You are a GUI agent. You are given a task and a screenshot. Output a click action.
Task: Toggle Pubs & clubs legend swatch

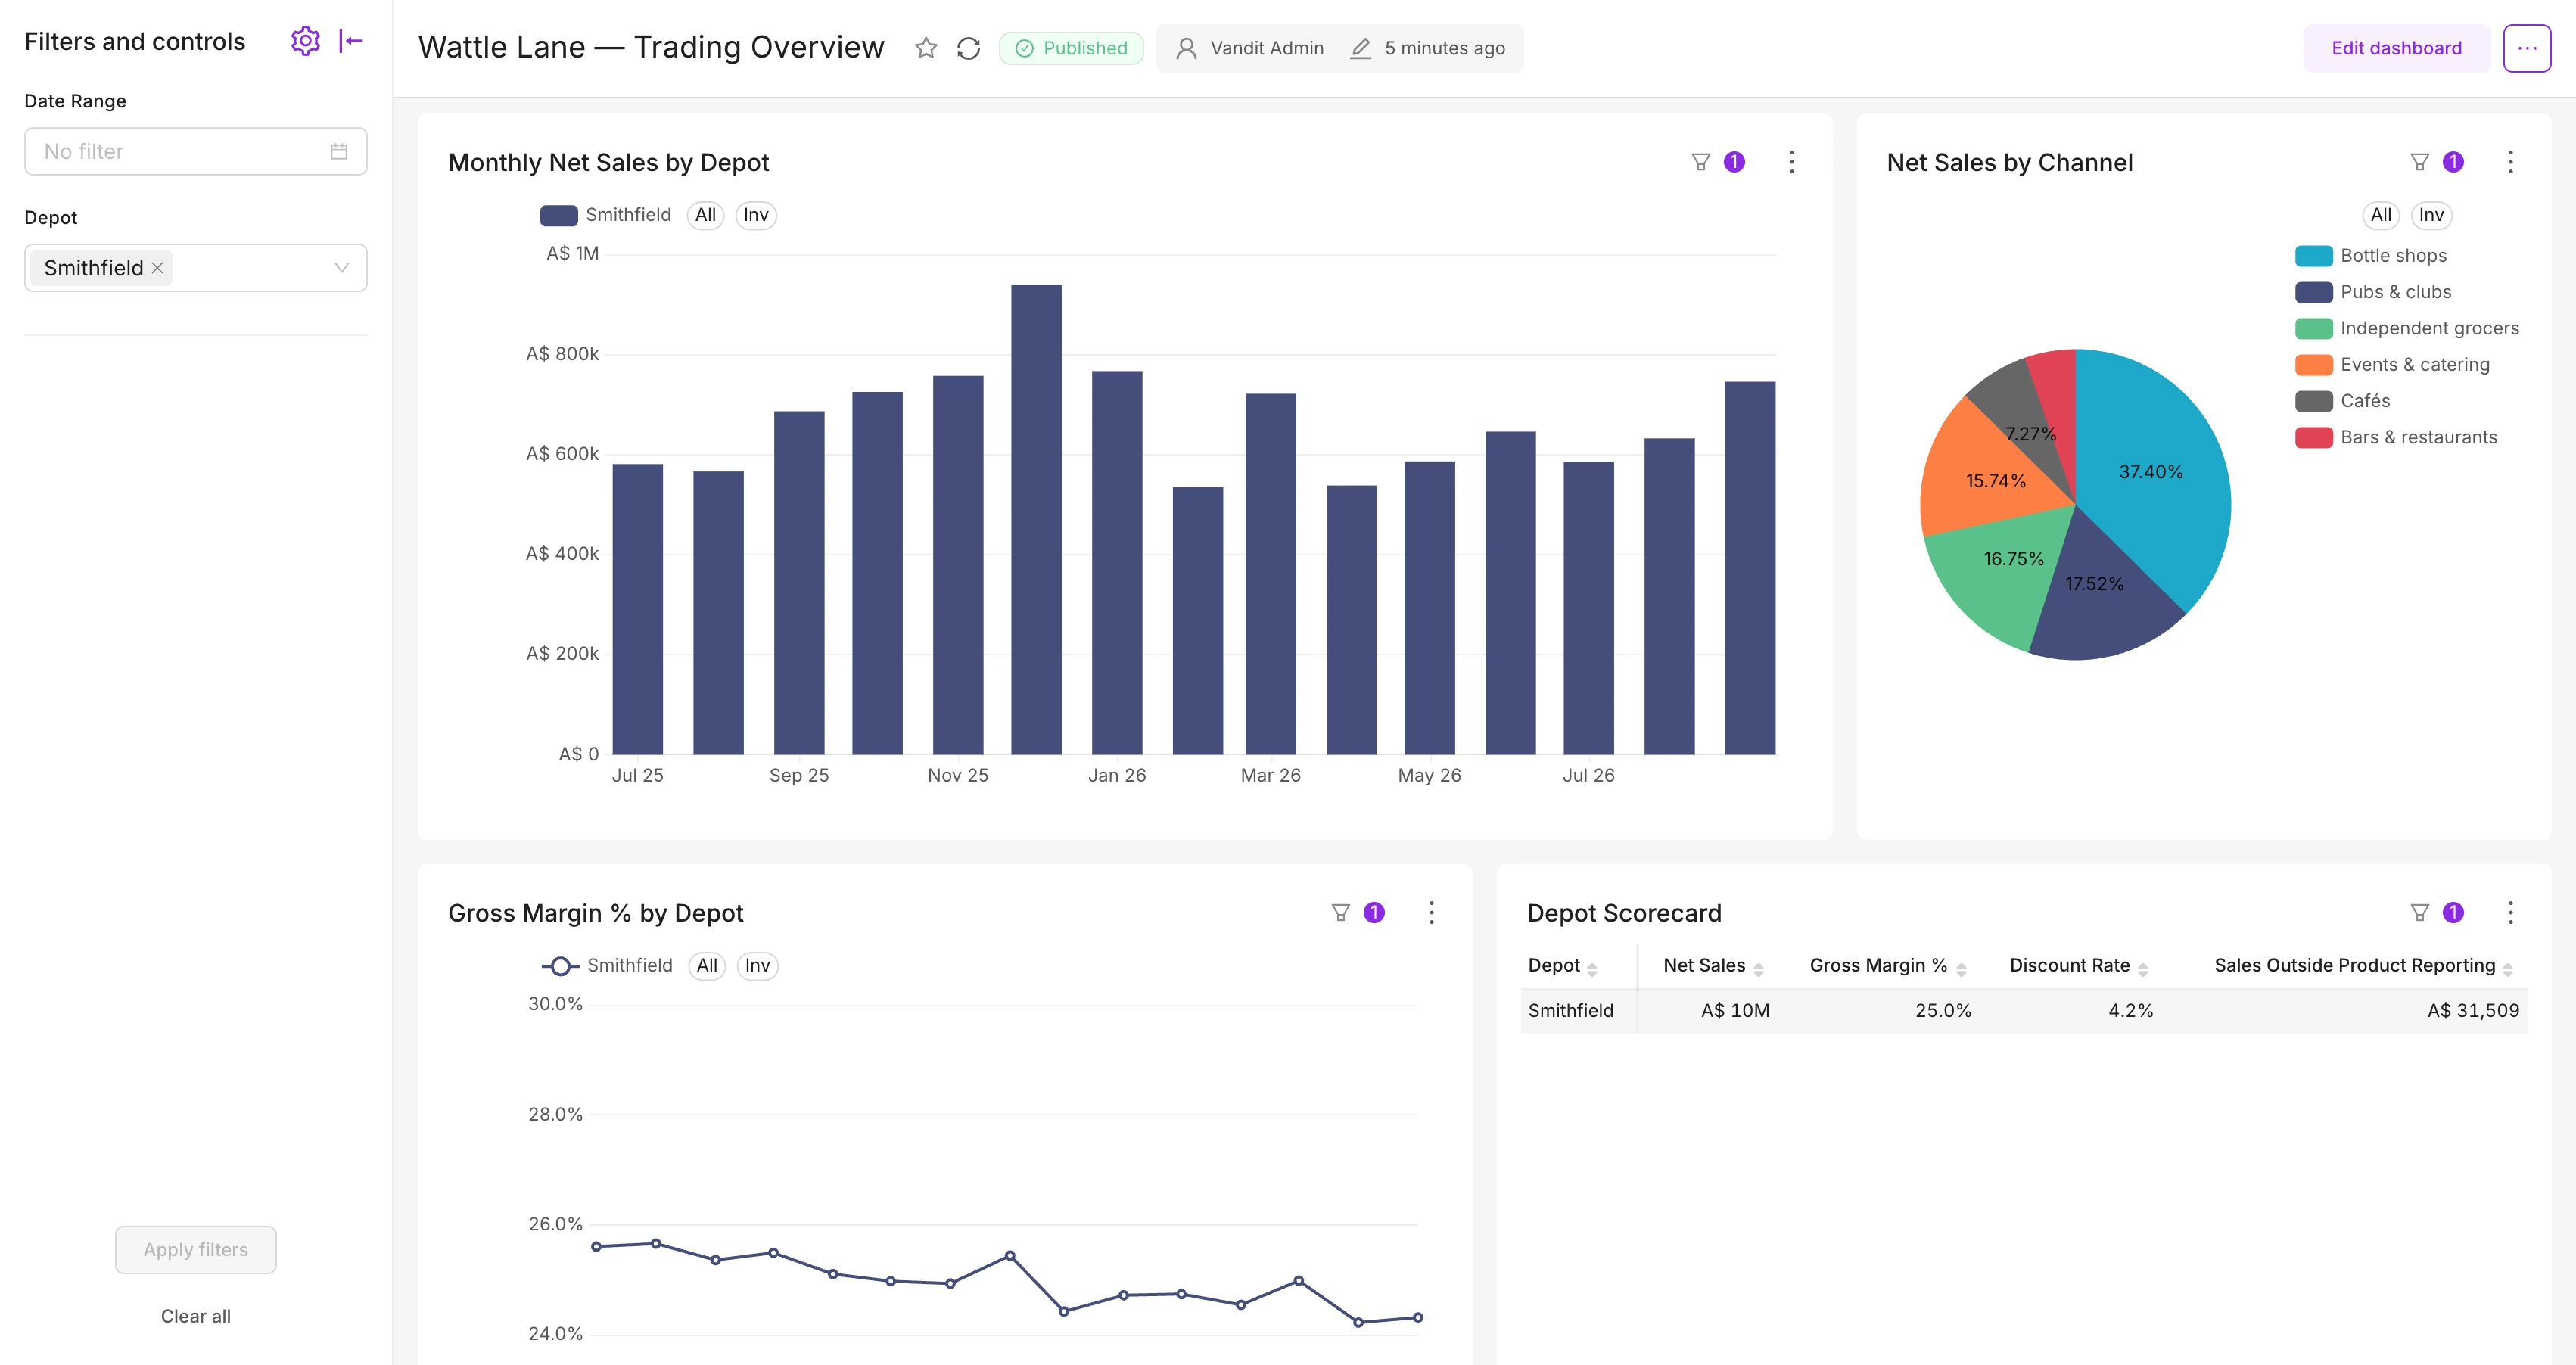pos(2313,292)
